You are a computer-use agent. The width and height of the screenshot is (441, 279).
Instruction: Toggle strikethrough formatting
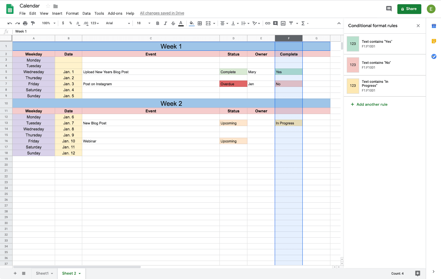pyautogui.click(x=173, y=23)
